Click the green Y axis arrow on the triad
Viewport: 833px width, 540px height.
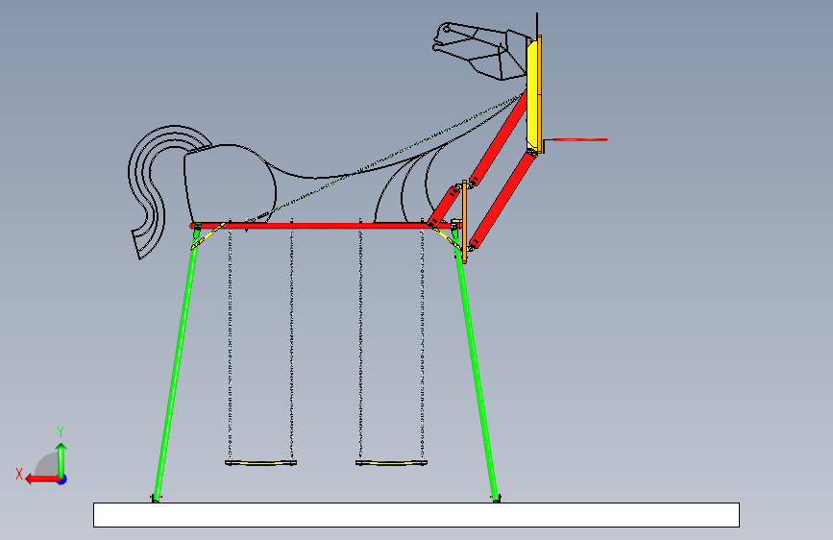pos(61,459)
